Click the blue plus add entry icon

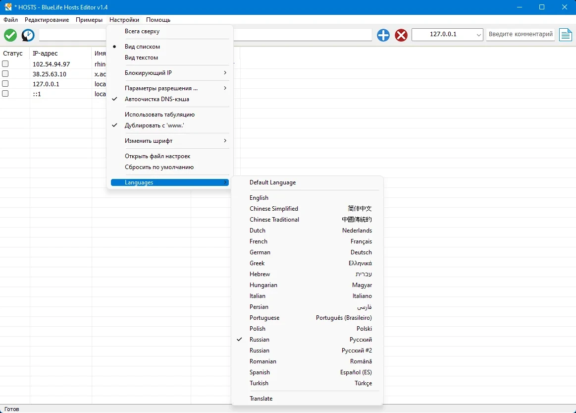[383, 35]
